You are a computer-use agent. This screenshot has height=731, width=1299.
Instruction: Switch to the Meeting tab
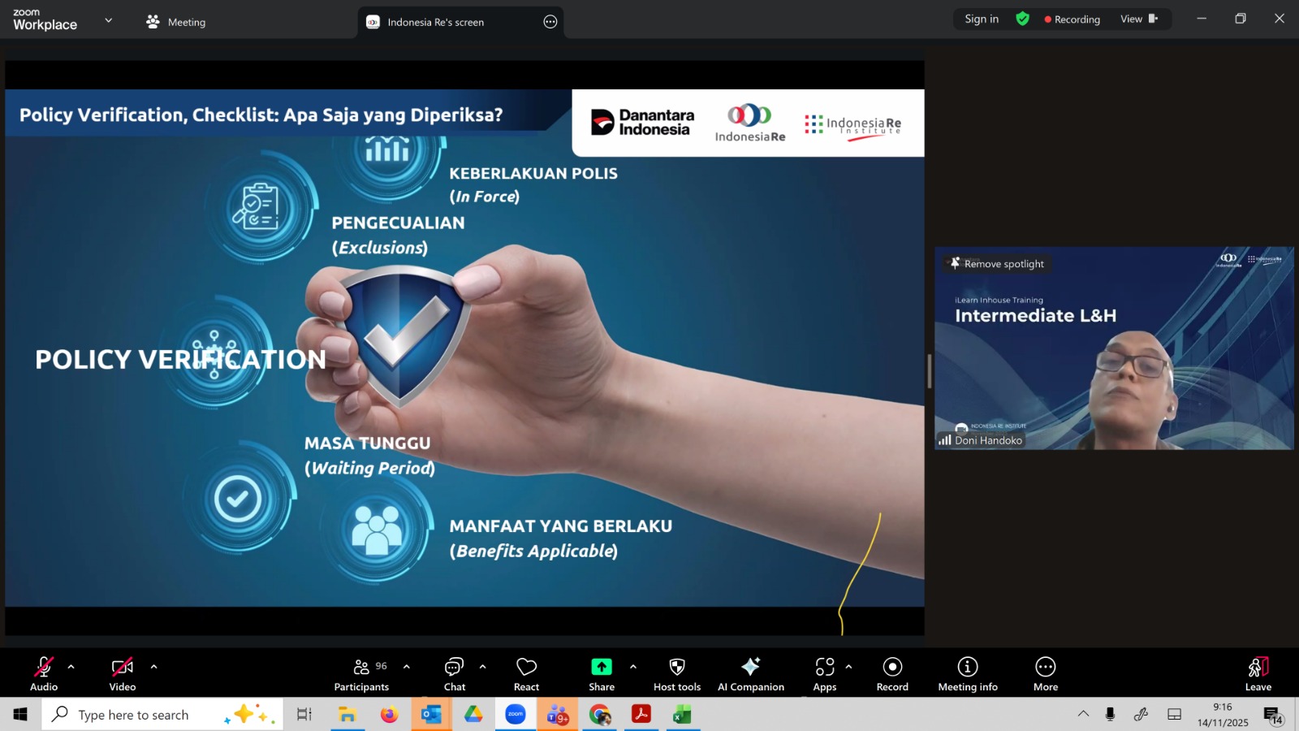click(x=176, y=22)
